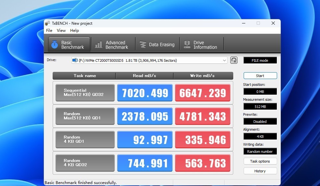Open the File menu
This screenshot has height=186, width=320.
(x=49, y=31)
